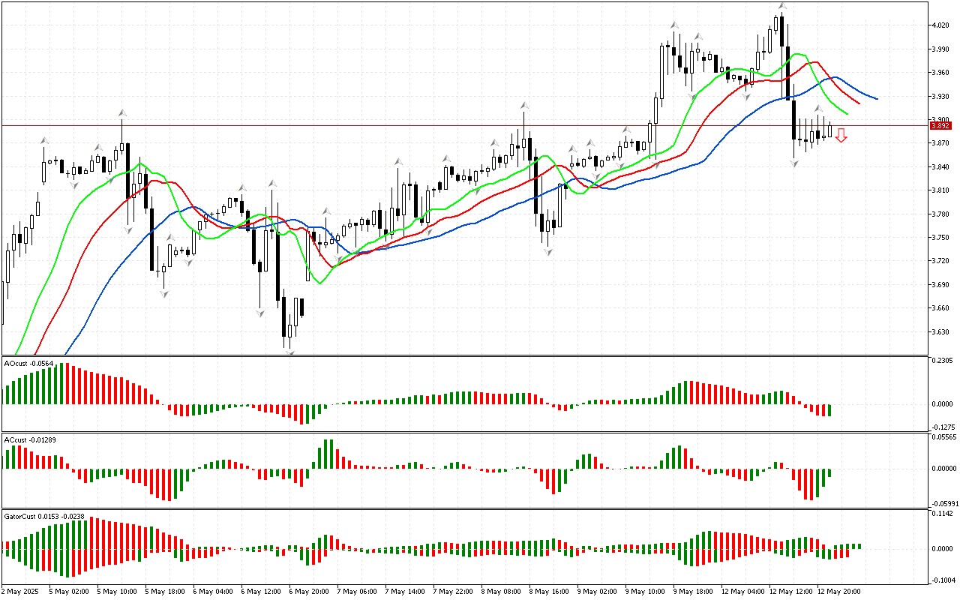Click the tallest green bar in the ACcust histogram
This screenshot has height=600, width=960.
tap(326, 454)
